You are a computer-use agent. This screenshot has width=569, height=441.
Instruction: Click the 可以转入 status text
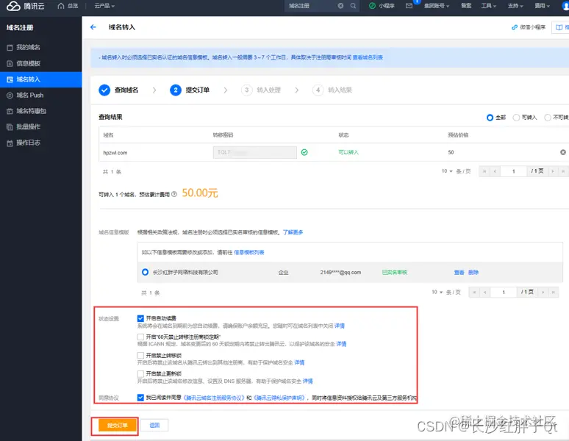348,152
